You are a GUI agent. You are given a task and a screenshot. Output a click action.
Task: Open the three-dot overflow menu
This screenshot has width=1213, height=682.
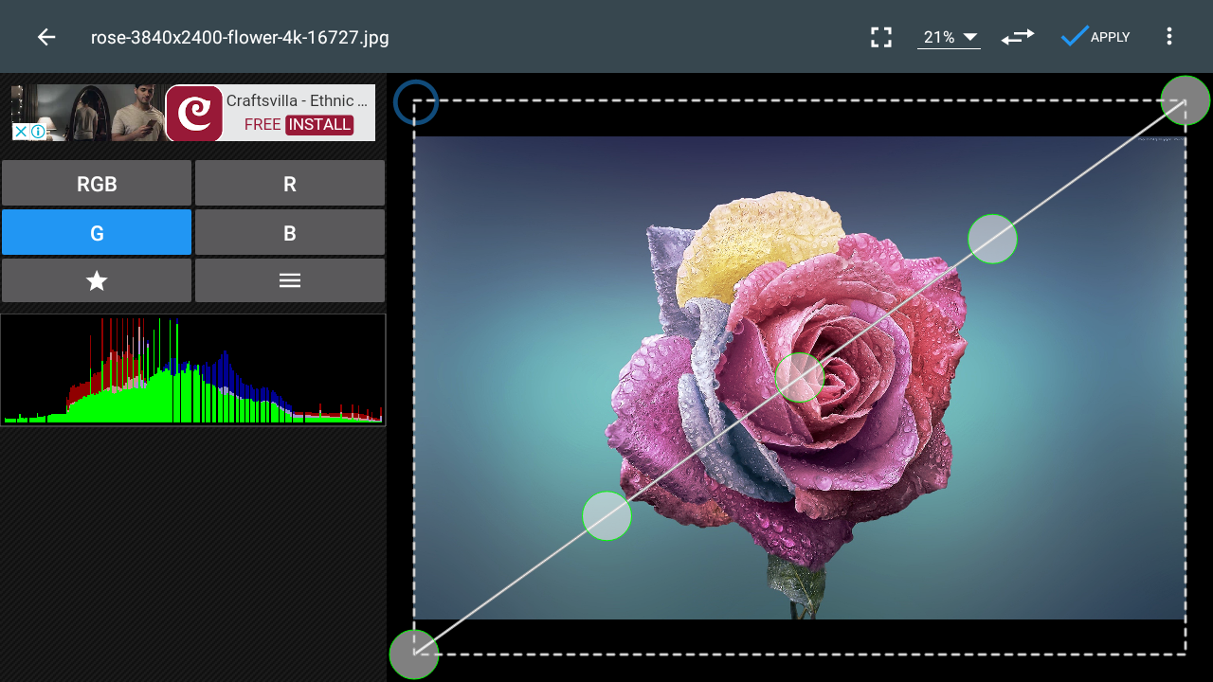click(x=1169, y=37)
